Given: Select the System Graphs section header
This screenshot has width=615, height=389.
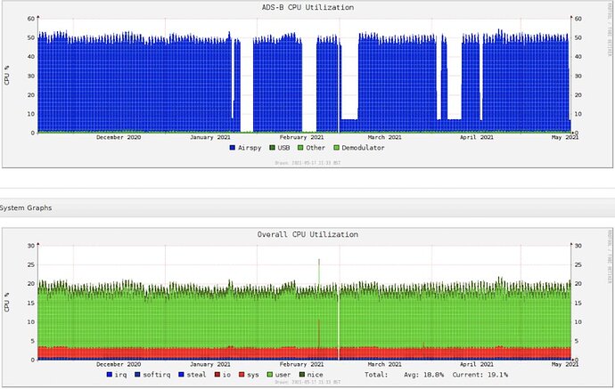Looking at the screenshot, I should click(307, 207).
